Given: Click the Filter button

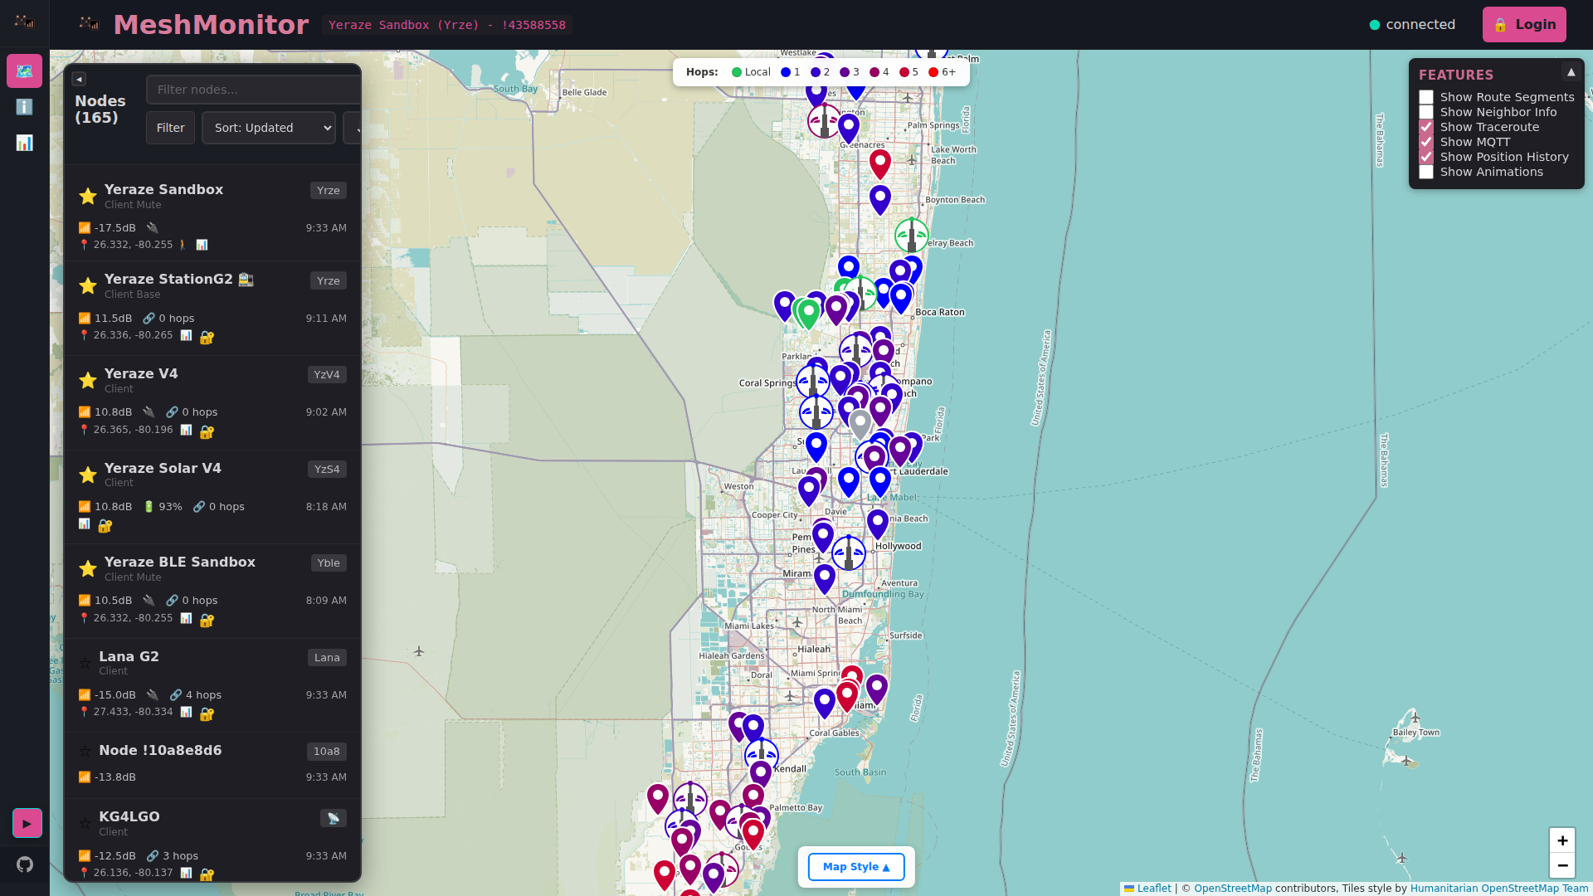Looking at the screenshot, I should [x=170, y=128].
